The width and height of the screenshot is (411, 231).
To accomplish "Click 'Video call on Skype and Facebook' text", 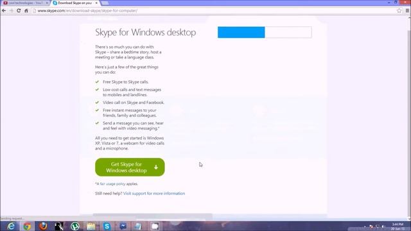I will point(134,103).
